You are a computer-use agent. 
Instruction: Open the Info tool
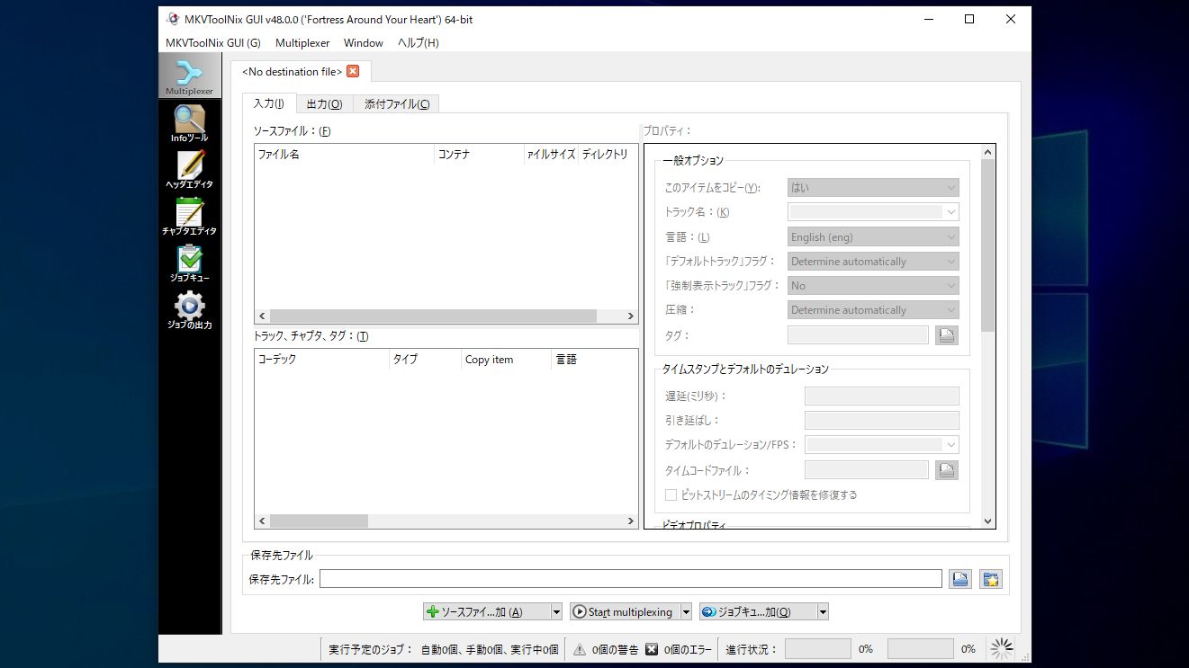pos(189,123)
